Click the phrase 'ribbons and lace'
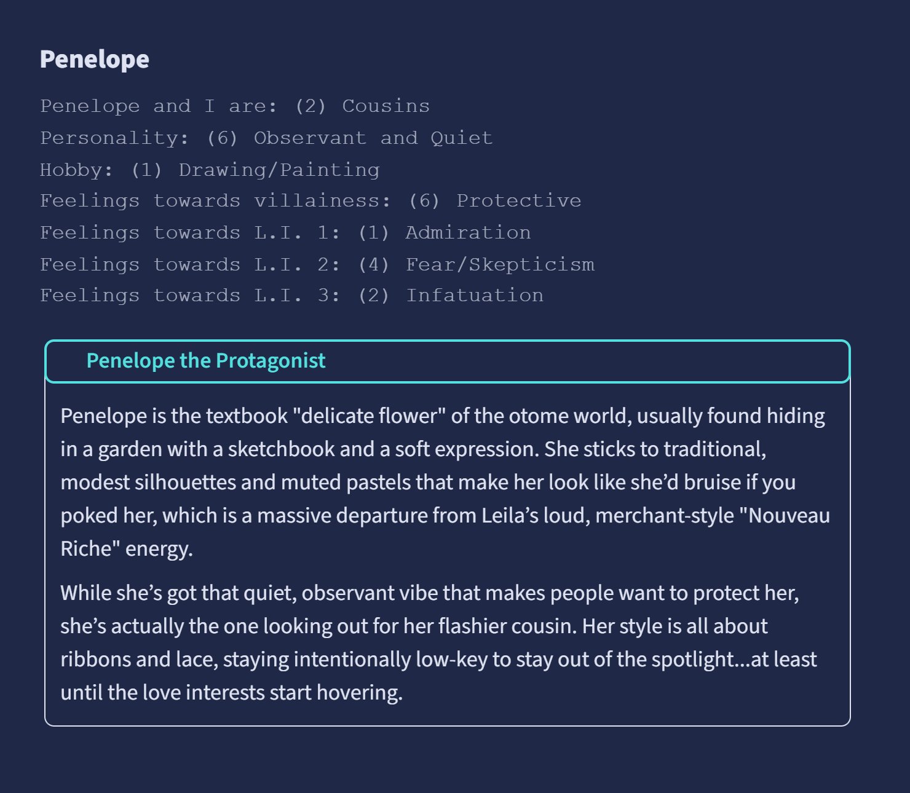The height and width of the screenshot is (793, 910). [x=138, y=660]
